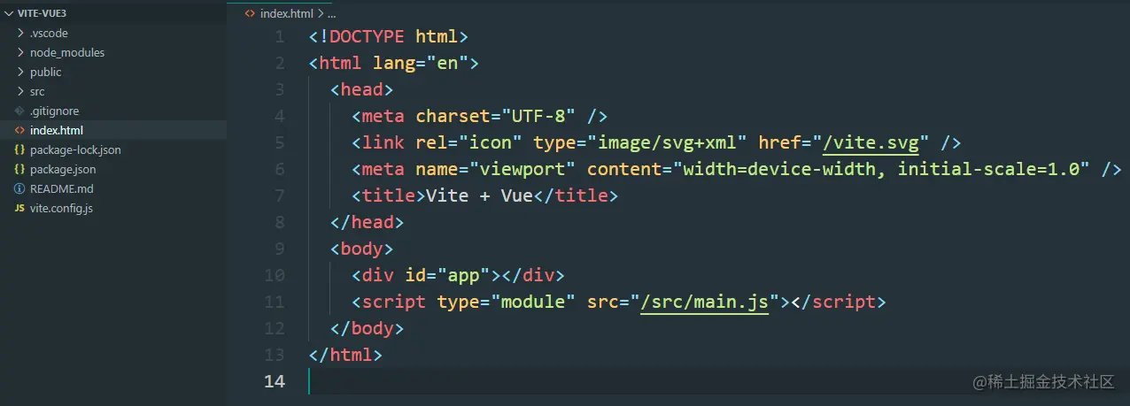Click the Vite + Vue title text
The width and height of the screenshot is (1130, 406).
(480, 195)
